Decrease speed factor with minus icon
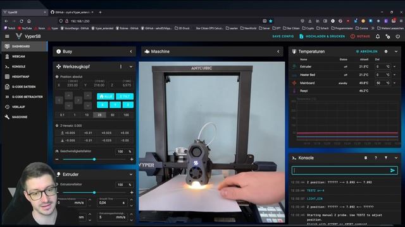 tap(57, 160)
